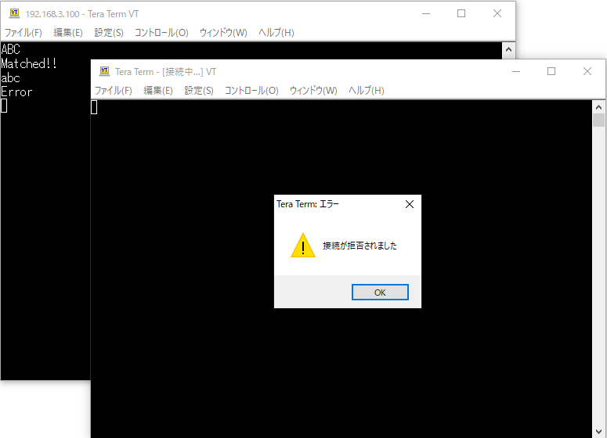Open 編集(E) menu in front window
The width and height of the screenshot is (607, 438).
(x=158, y=91)
